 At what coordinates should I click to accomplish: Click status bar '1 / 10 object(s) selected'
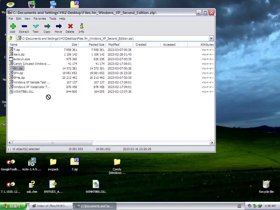pyautogui.click(x=24, y=149)
